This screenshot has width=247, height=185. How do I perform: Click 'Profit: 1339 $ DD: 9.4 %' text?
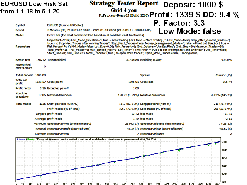(x=194, y=15)
